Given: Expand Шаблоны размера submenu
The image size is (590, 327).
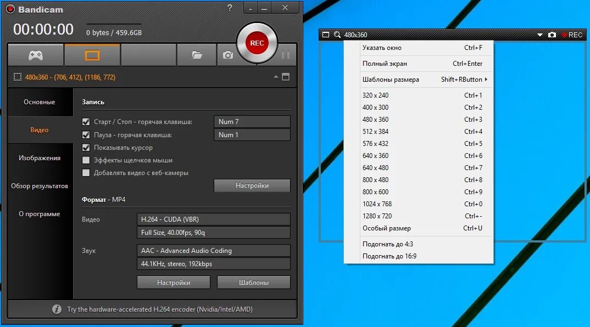Looking at the screenshot, I should coord(419,80).
